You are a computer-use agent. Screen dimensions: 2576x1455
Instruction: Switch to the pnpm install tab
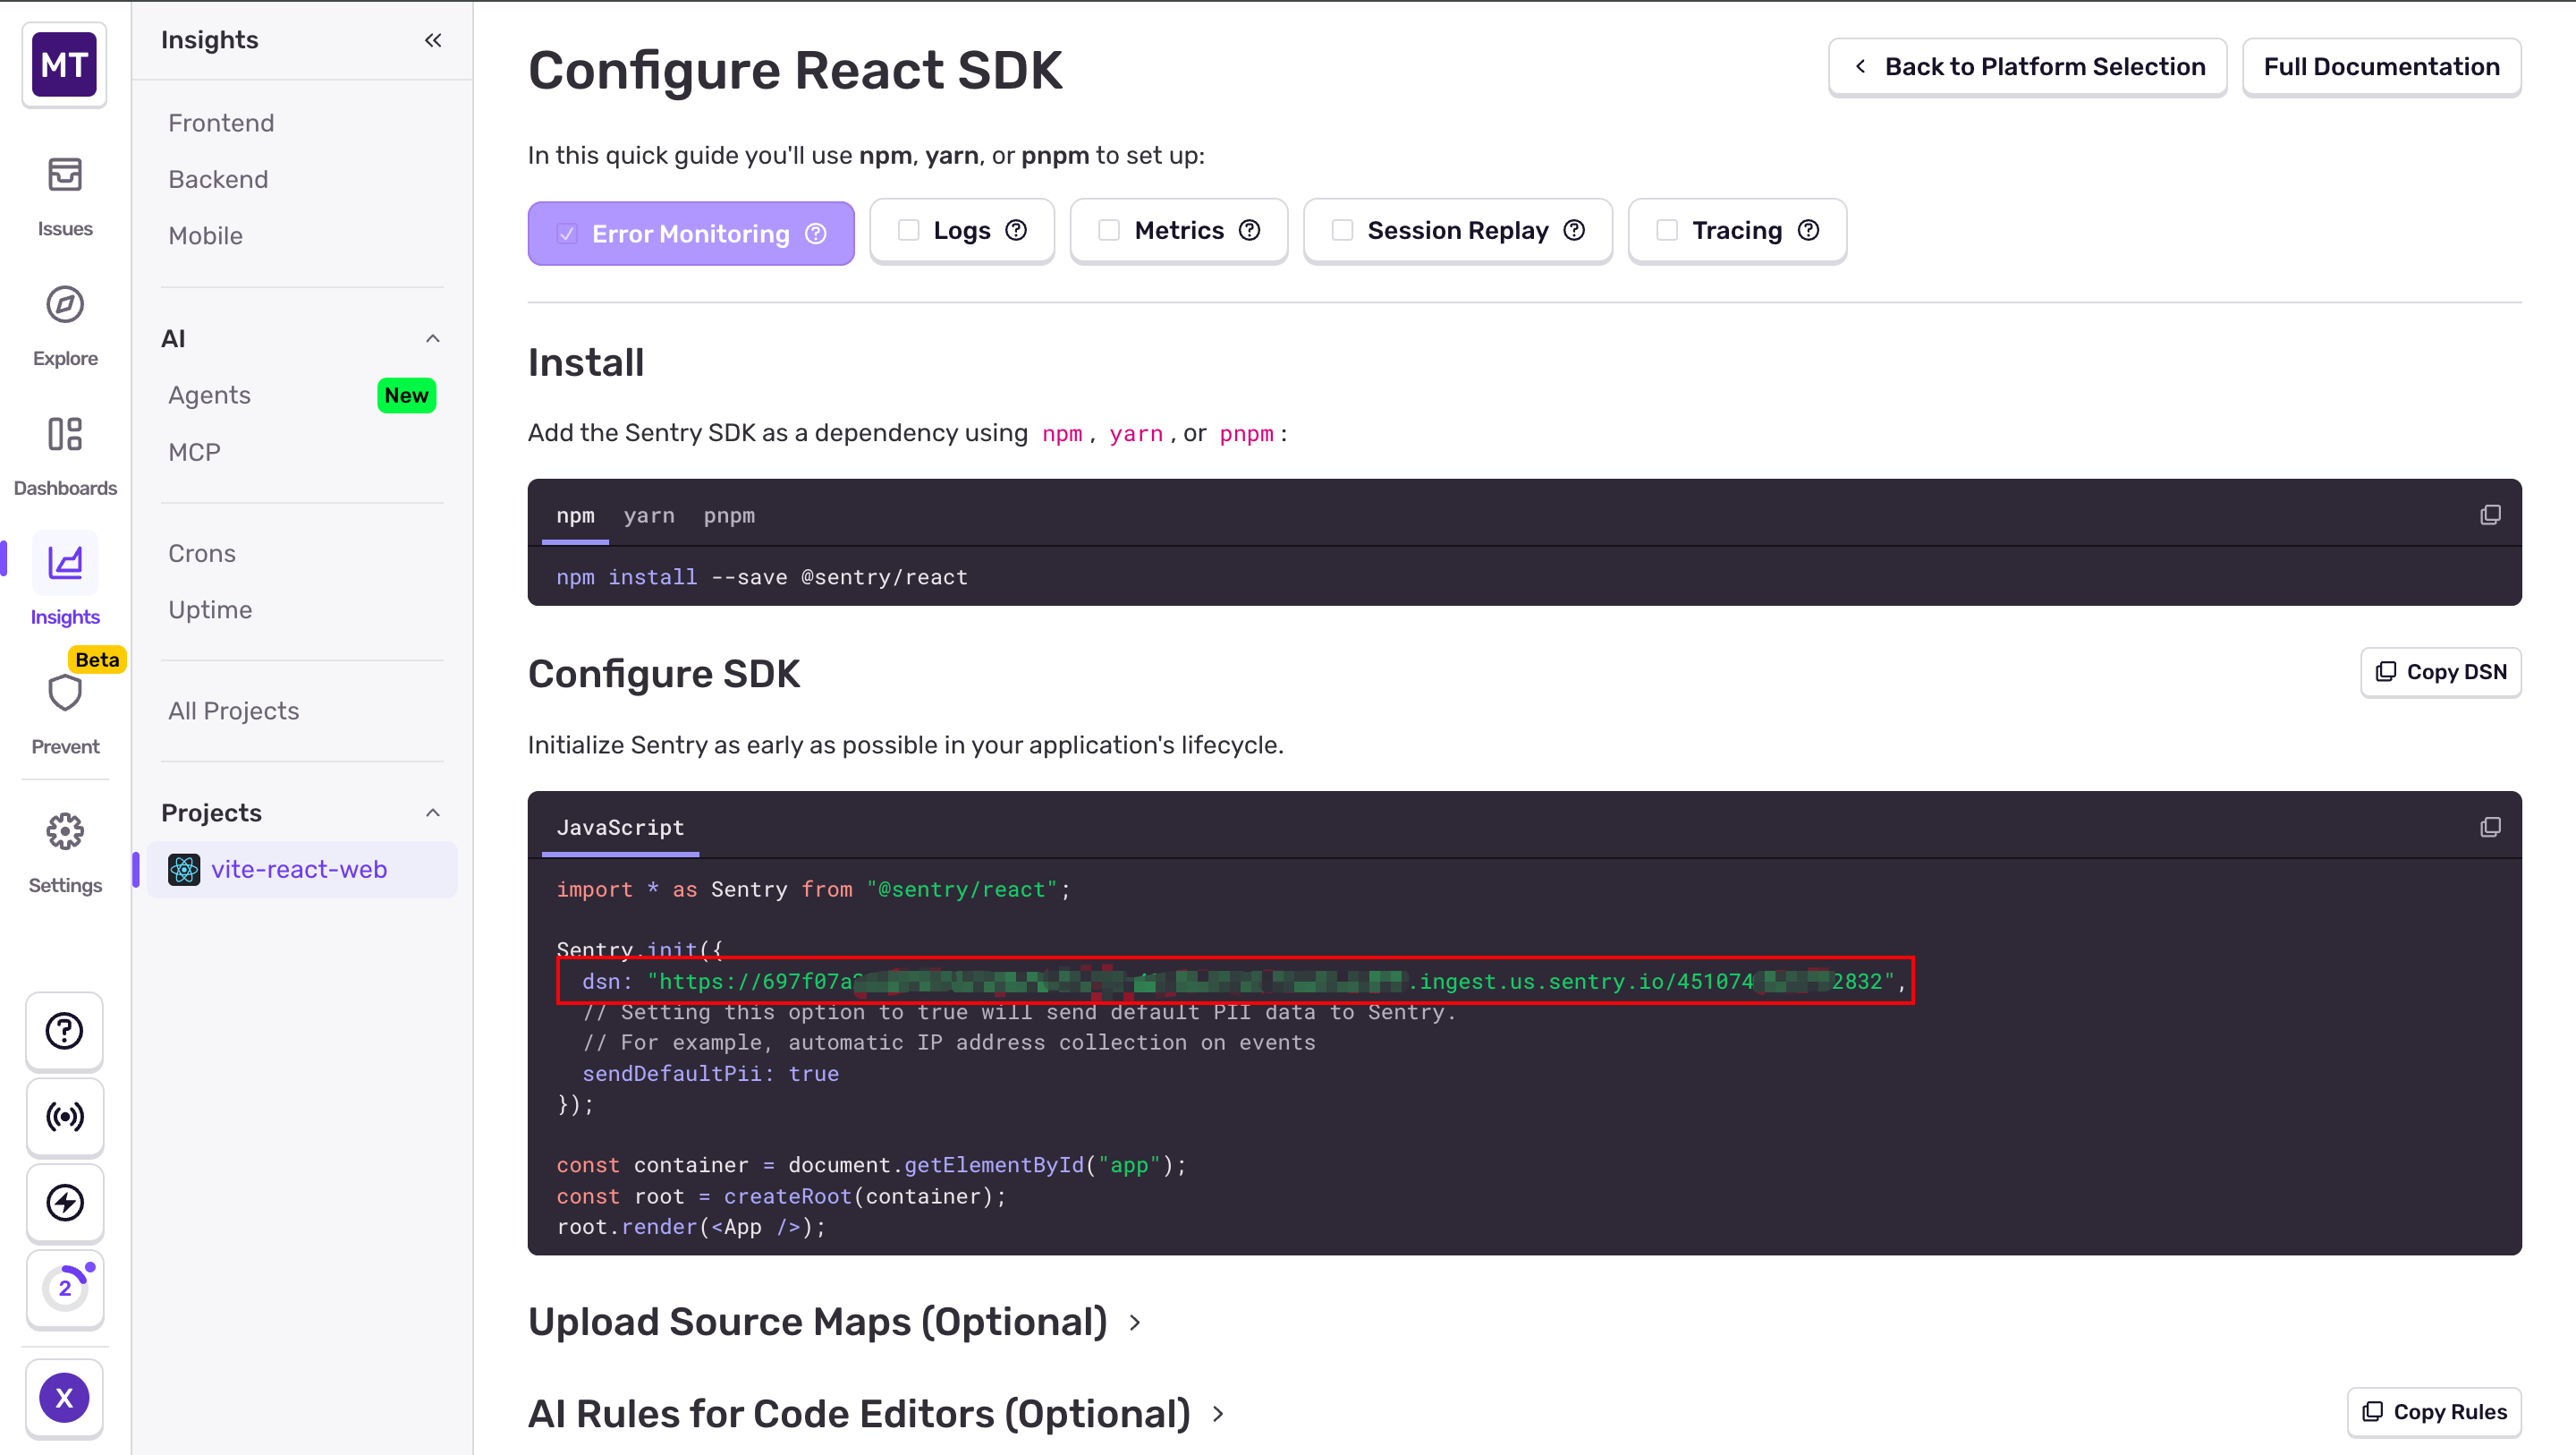coord(729,515)
